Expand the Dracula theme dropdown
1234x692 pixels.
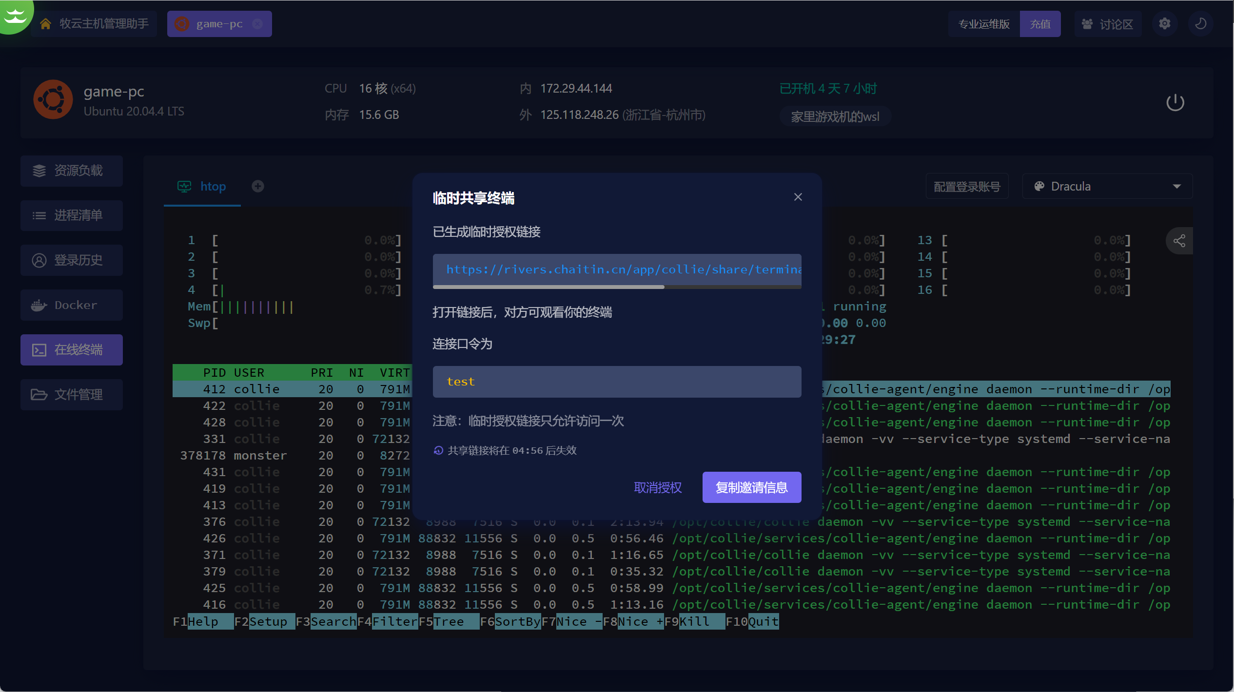coord(1107,186)
